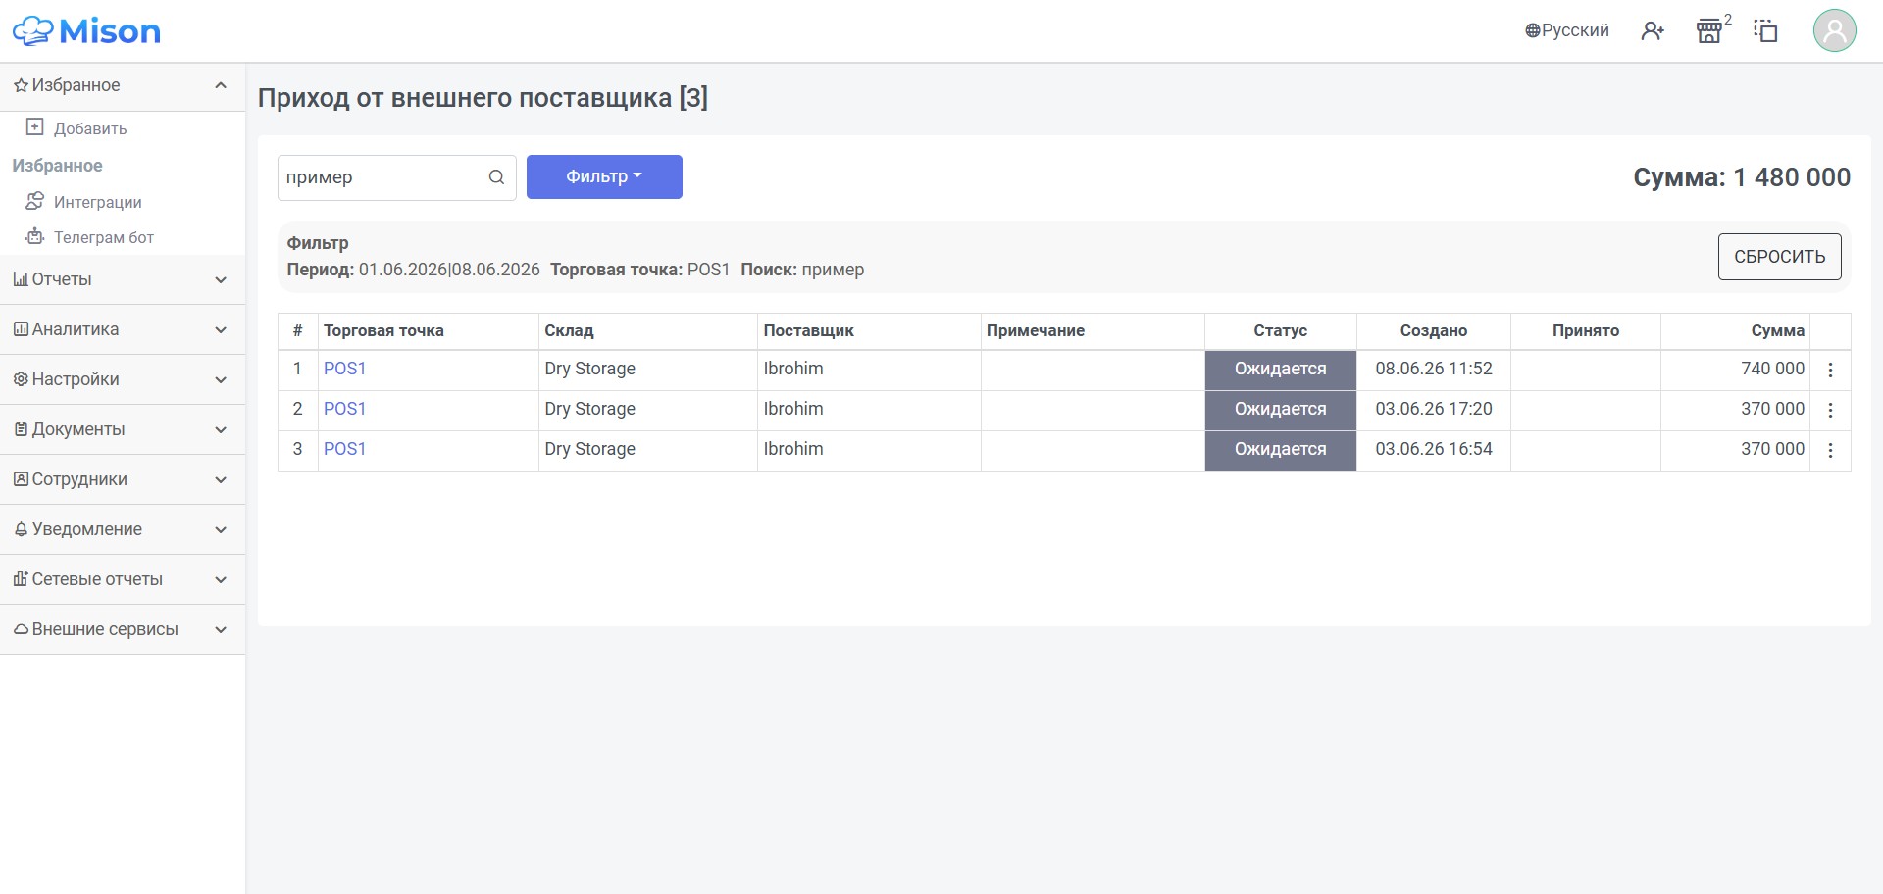The width and height of the screenshot is (1883, 894).
Task: Click the СБРОСИТЬ reset button
Action: (x=1779, y=257)
